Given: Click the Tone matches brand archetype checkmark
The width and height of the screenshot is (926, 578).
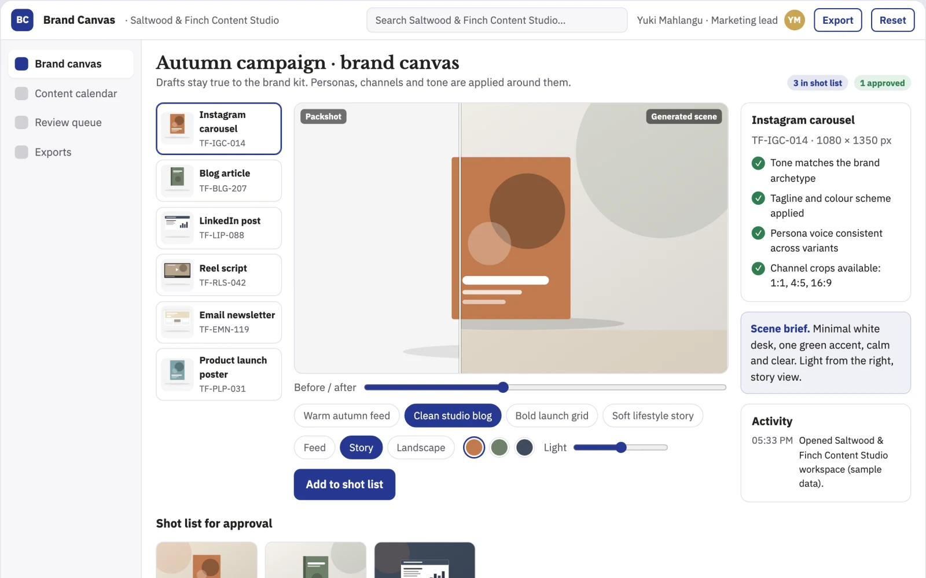Looking at the screenshot, I should click(758, 163).
